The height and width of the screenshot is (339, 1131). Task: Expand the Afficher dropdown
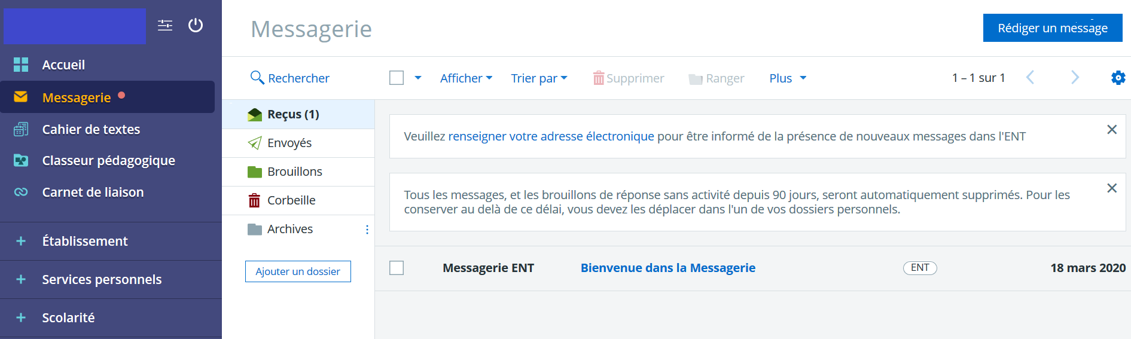click(466, 78)
